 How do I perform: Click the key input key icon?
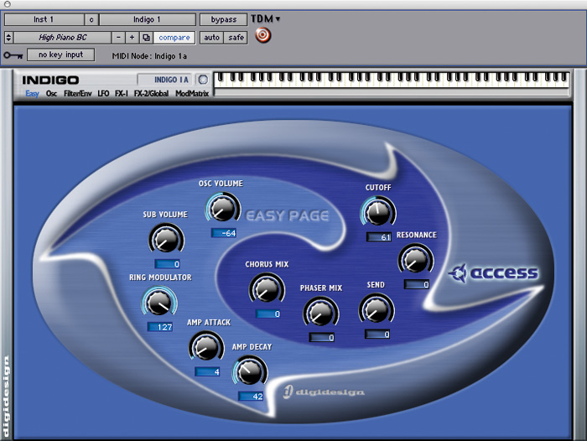pos(13,55)
